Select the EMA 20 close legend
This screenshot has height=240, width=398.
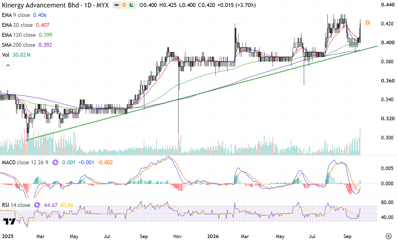point(26,25)
